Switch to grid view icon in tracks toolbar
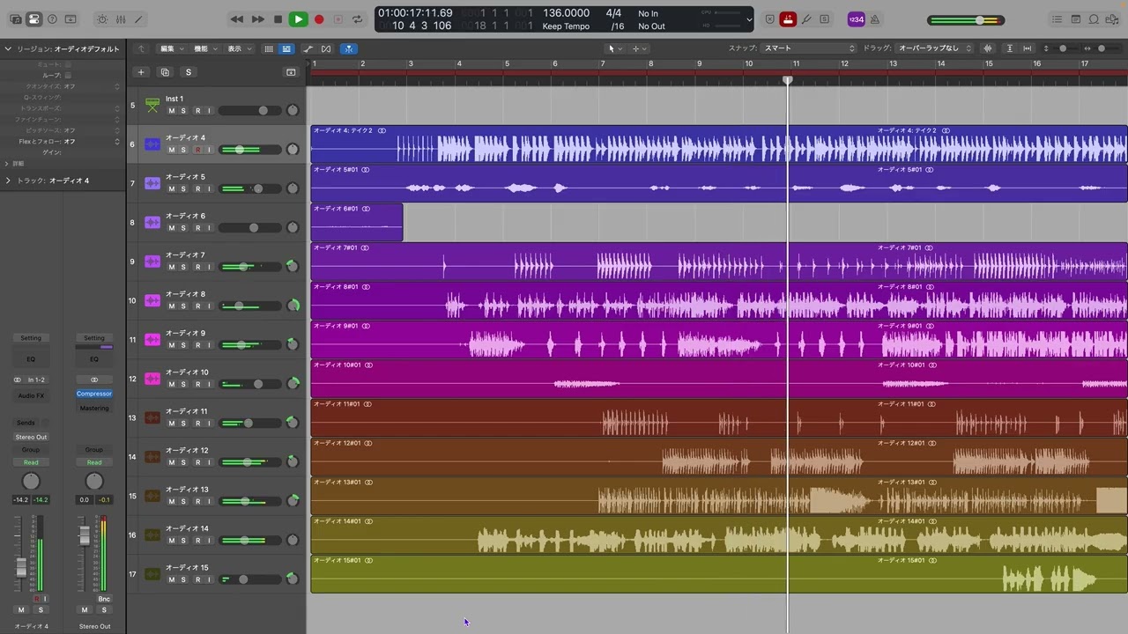The image size is (1128, 634). (x=269, y=48)
